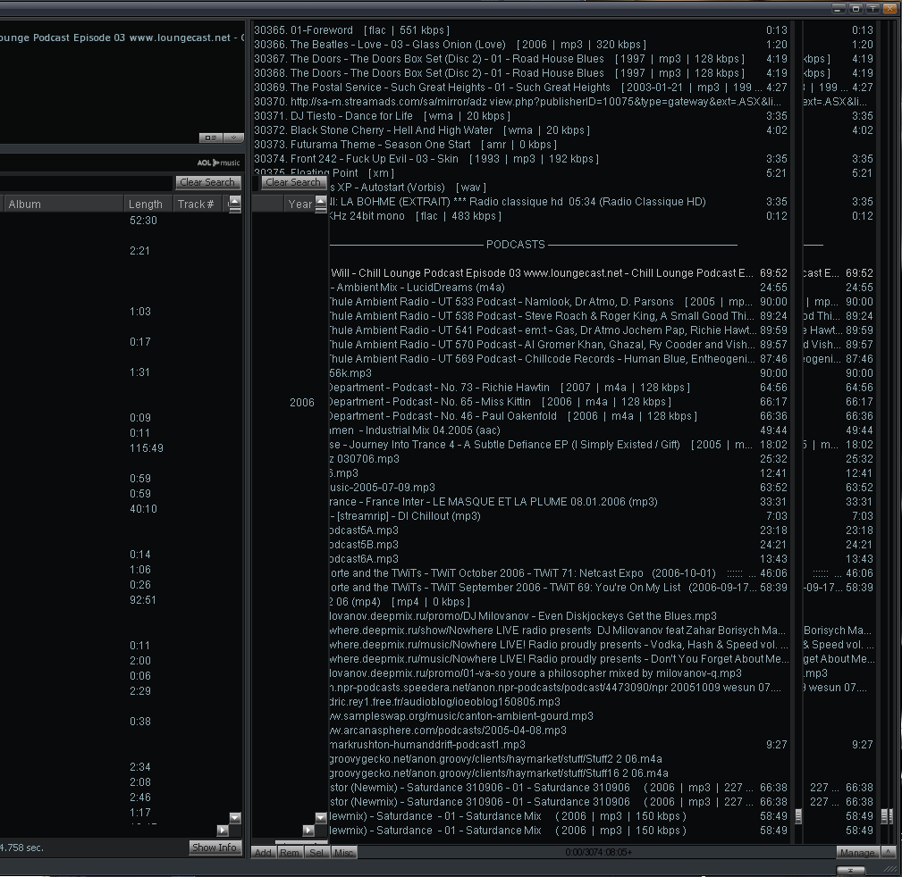Select the UT 533 Podcast Namlook row
This screenshot has height=877, width=902.
[559, 302]
